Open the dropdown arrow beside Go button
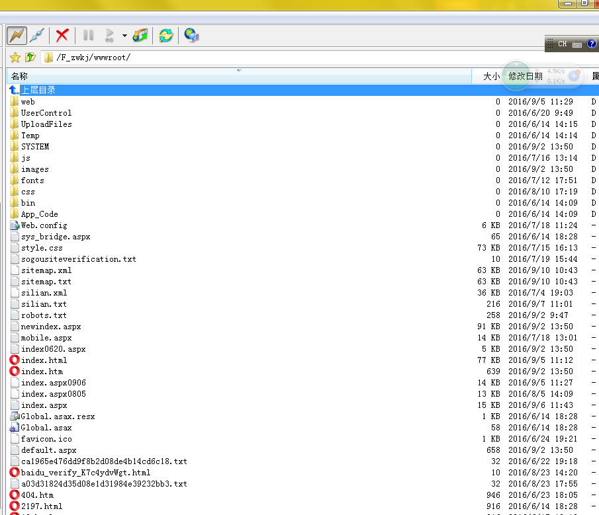Screen dimensions: 599x515 click(124, 36)
